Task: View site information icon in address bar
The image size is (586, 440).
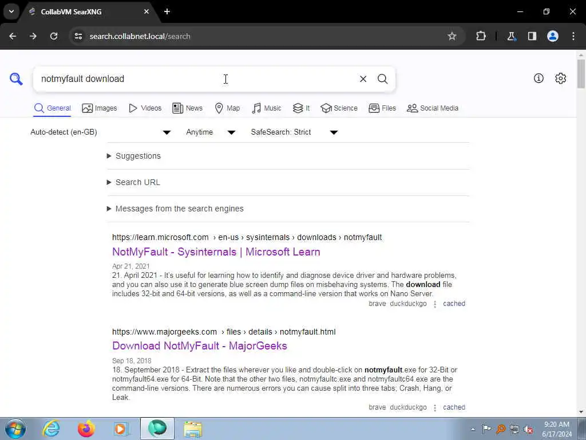Action: click(78, 36)
